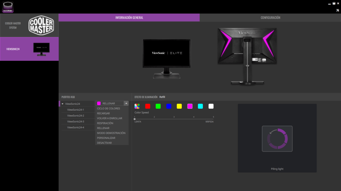Switch to the CONFIGURACIÓN tab
The height and width of the screenshot is (191, 341).
click(270, 18)
